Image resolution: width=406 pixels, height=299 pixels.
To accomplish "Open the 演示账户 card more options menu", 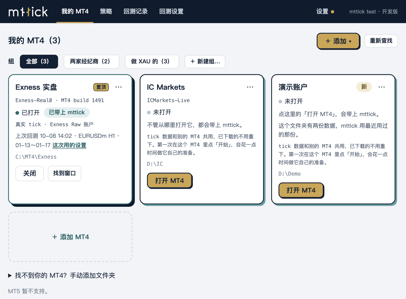I will pyautogui.click(x=381, y=87).
